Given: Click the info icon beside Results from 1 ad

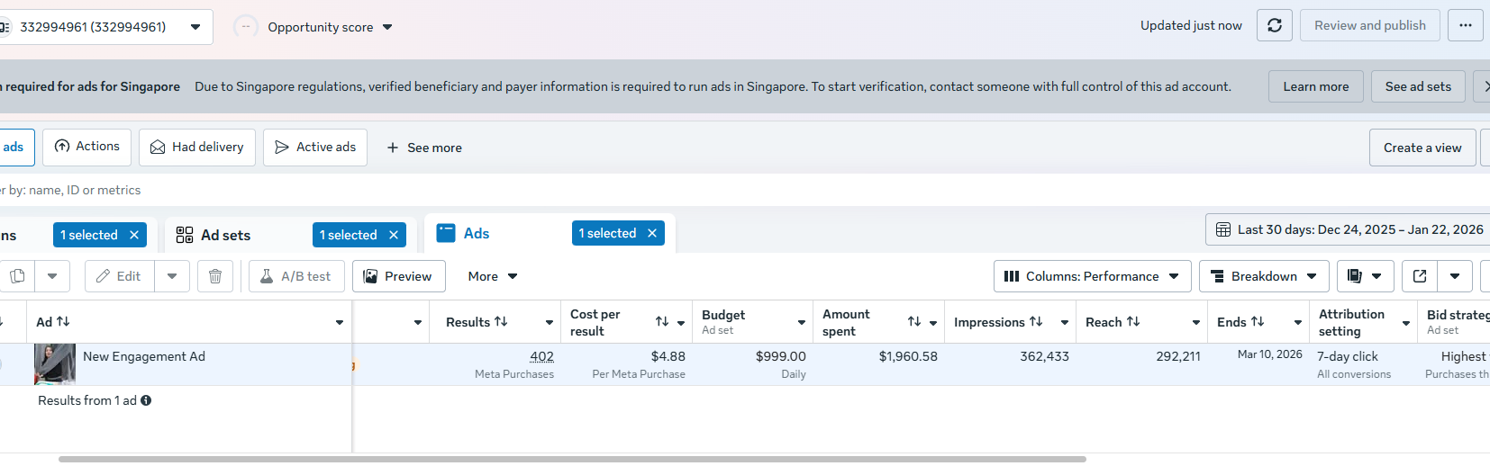Looking at the screenshot, I should pyautogui.click(x=146, y=400).
